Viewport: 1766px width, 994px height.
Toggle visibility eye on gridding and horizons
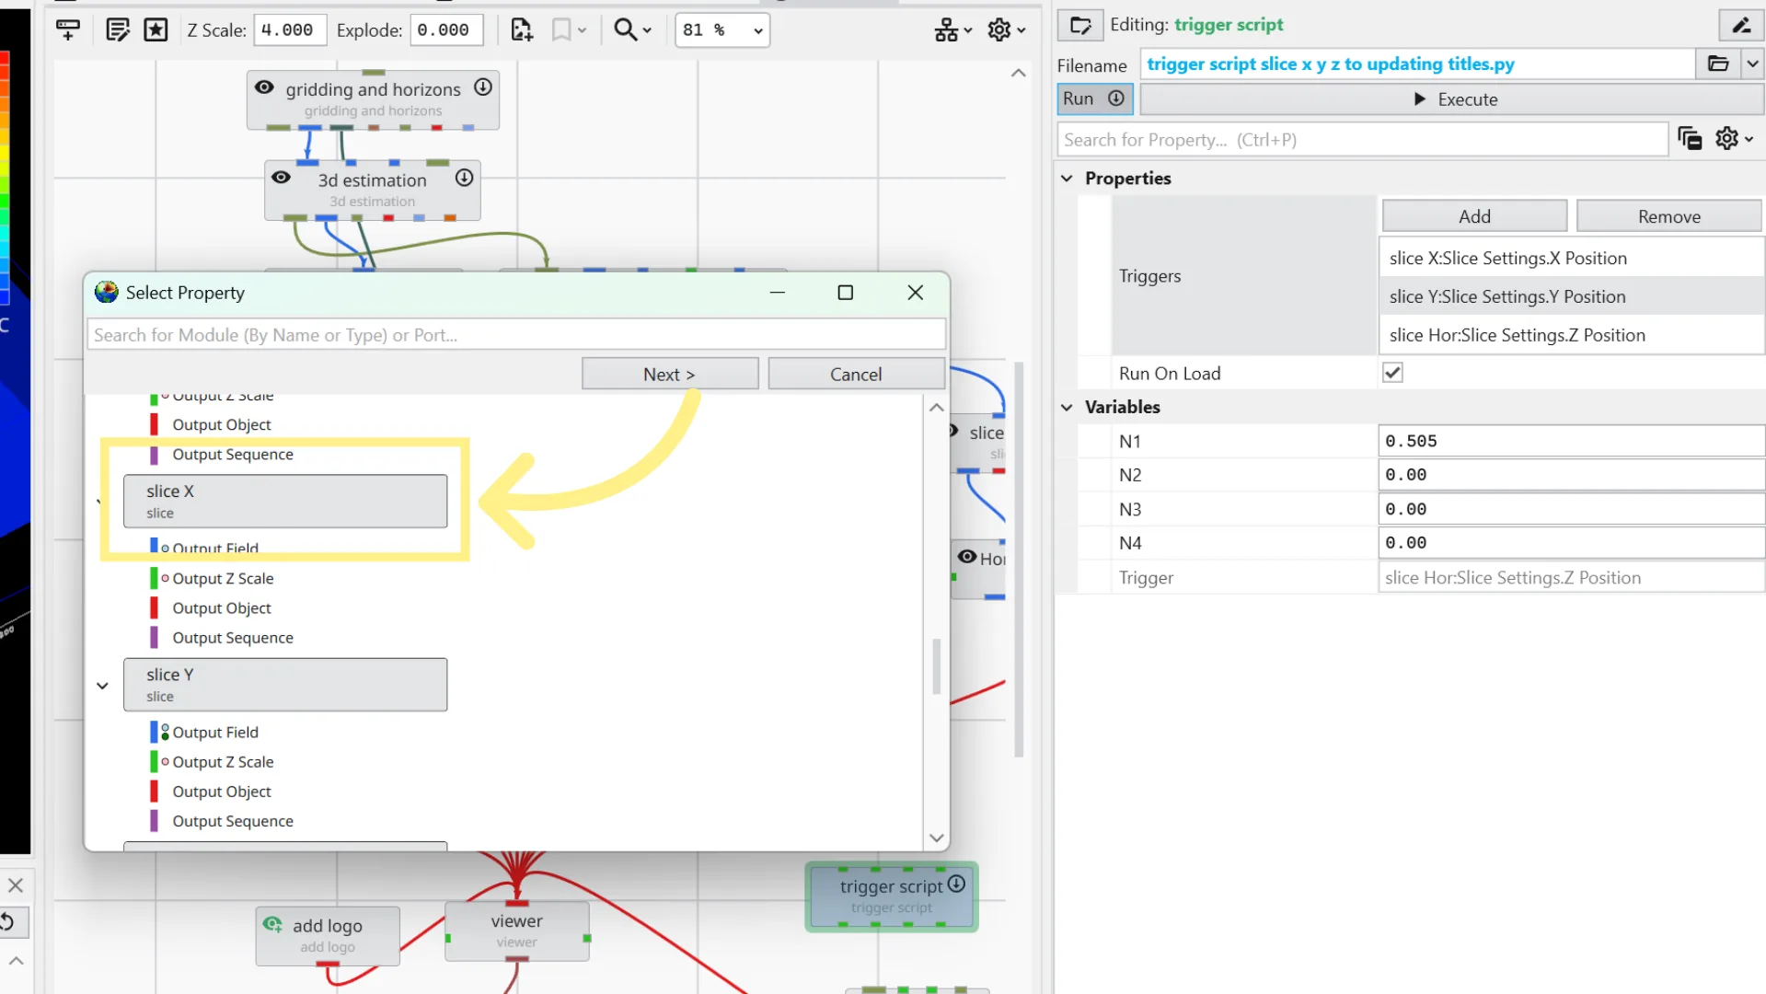[264, 87]
